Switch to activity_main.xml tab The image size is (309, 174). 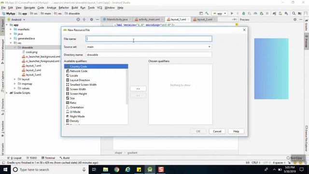click(149, 19)
